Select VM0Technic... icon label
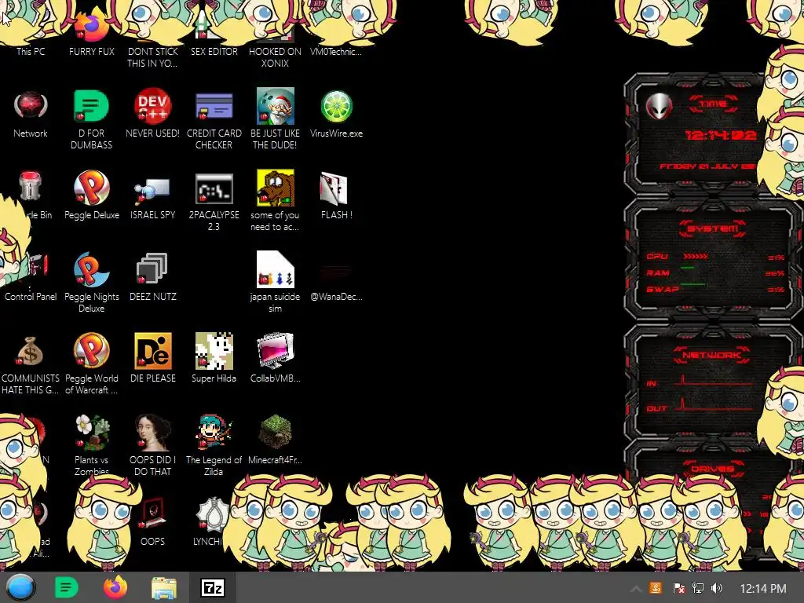The height and width of the screenshot is (603, 804). pyautogui.click(x=336, y=51)
